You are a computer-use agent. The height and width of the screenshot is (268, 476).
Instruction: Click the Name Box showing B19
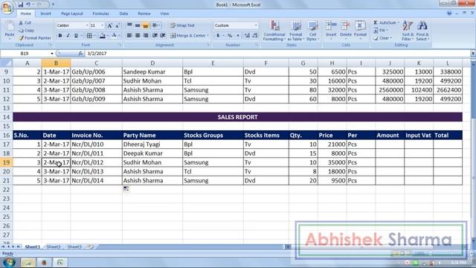point(25,54)
